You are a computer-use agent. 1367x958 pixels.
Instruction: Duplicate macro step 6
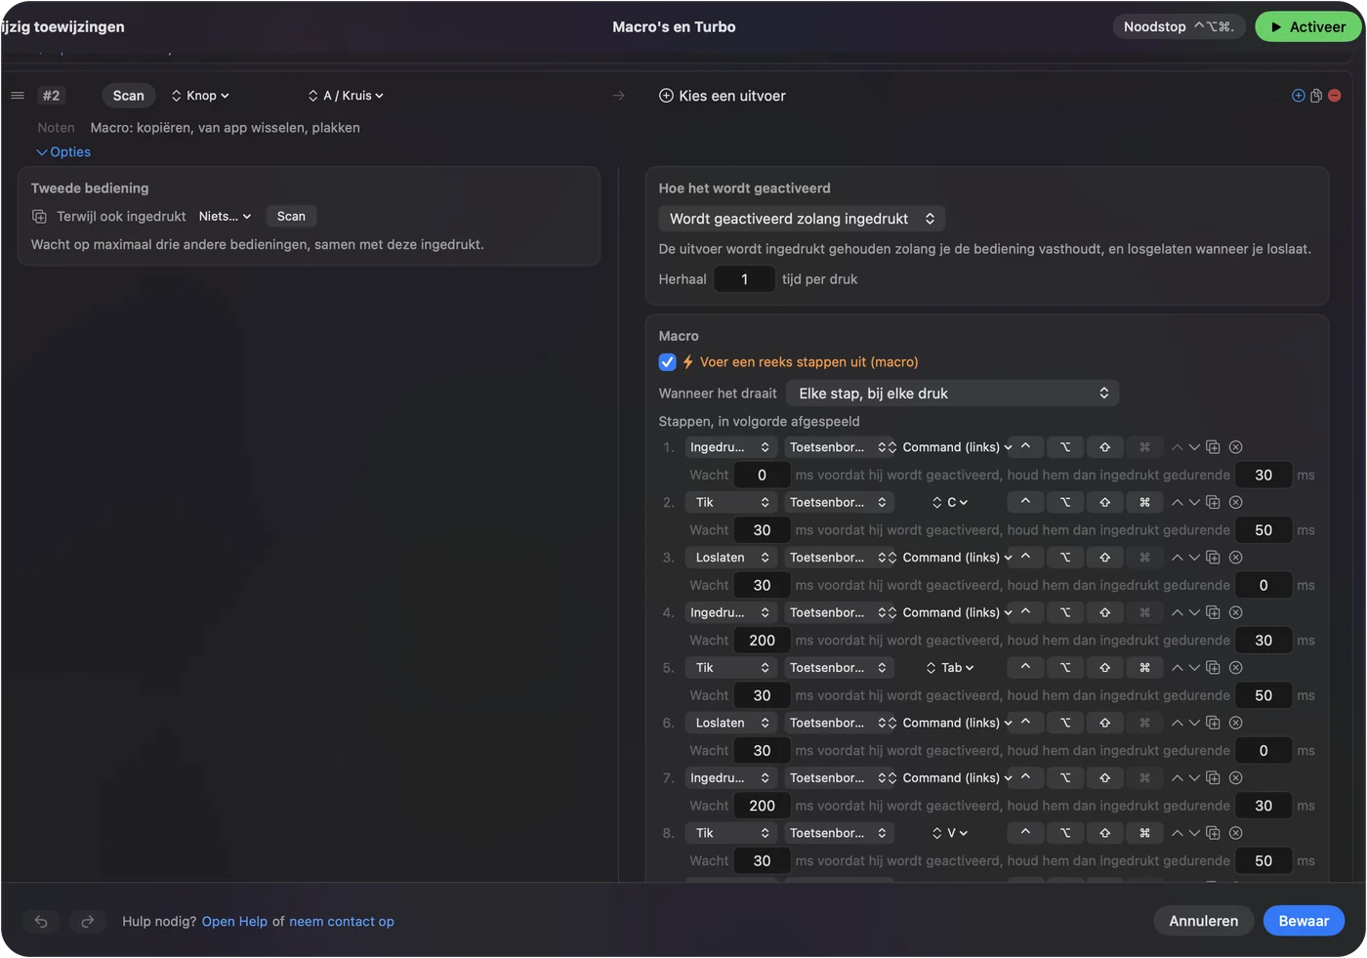pyautogui.click(x=1214, y=723)
